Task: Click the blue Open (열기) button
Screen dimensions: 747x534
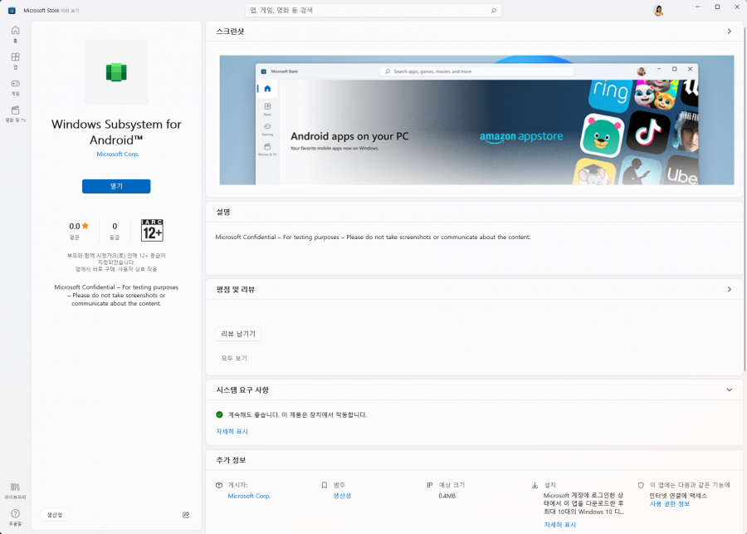Action: coord(116,186)
